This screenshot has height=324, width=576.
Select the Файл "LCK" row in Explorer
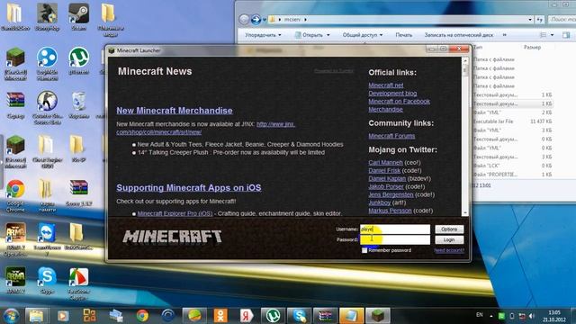click(512, 166)
